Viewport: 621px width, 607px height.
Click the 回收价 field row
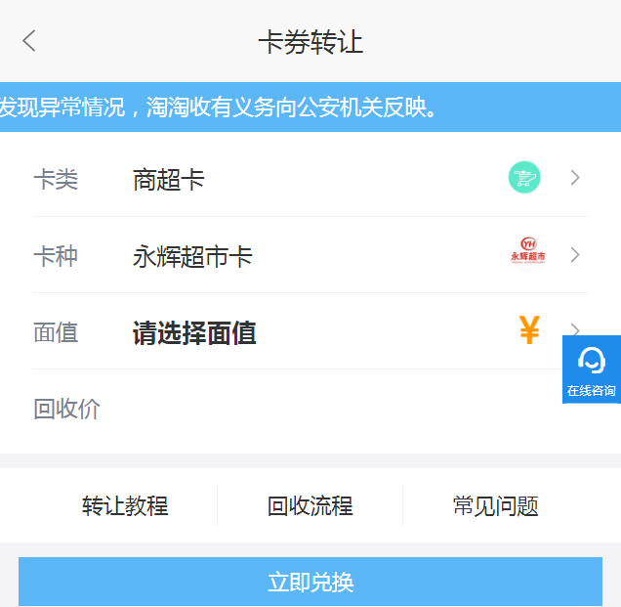(293, 410)
